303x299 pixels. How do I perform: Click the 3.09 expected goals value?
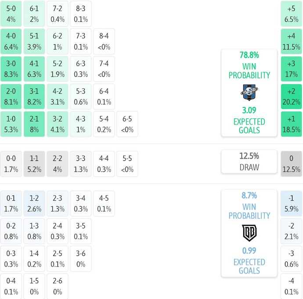[249, 110]
